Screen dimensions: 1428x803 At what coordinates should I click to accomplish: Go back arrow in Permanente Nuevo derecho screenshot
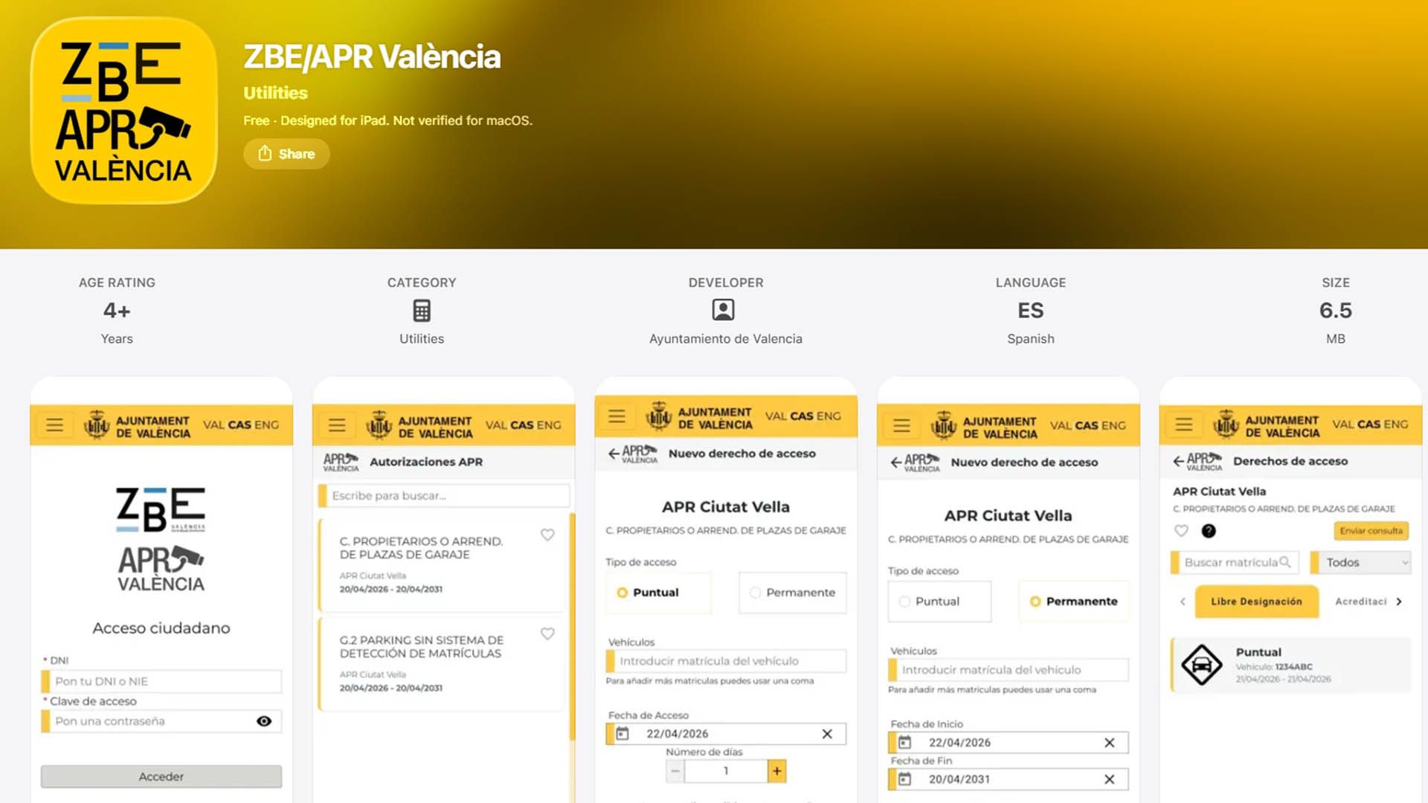coord(896,462)
